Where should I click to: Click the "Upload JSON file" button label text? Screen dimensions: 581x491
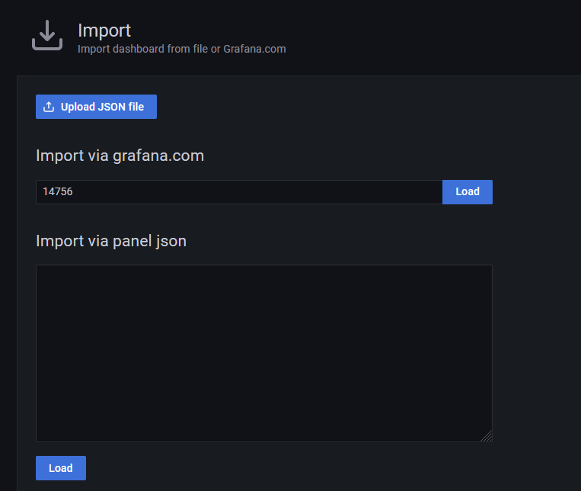(x=102, y=107)
